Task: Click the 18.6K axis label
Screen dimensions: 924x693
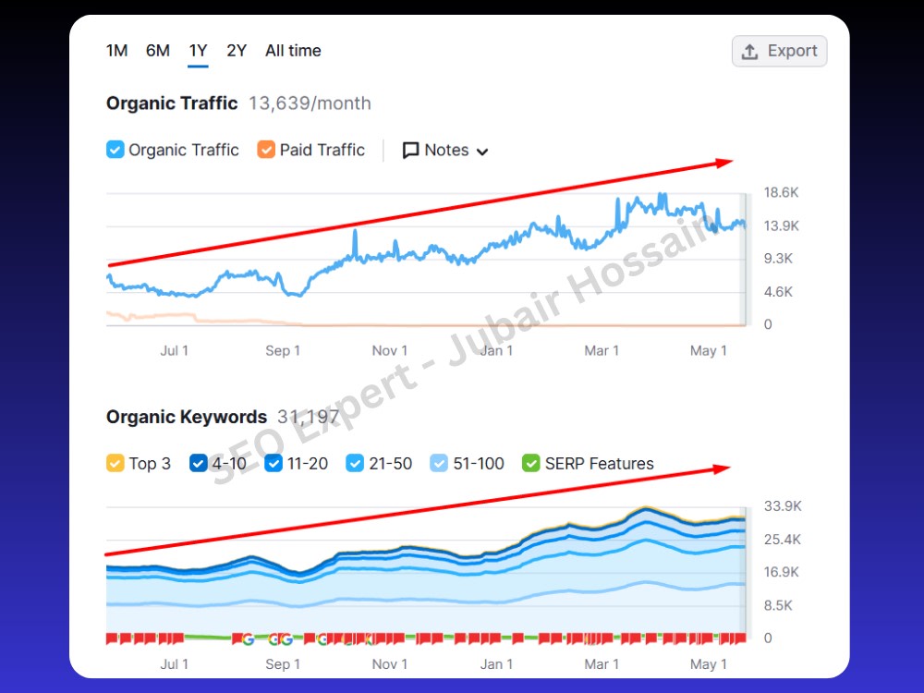Action: 781,192
